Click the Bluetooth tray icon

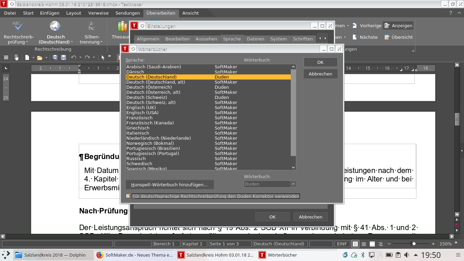click(x=362, y=255)
